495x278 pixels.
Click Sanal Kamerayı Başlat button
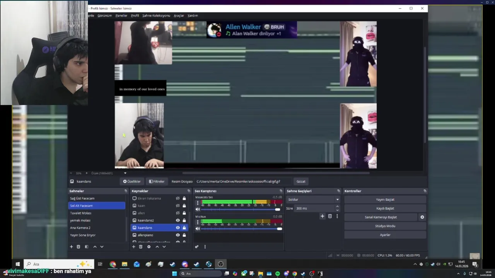[381, 217]
